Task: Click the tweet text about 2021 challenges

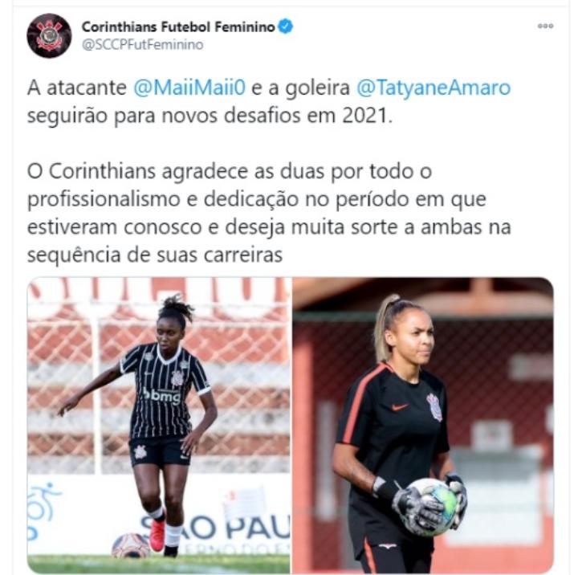Action: point(269,101)
